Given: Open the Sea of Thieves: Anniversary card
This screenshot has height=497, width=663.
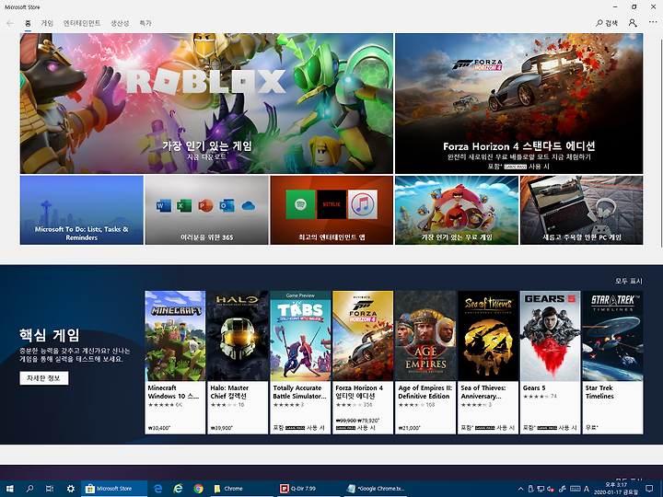Looking at the screenshot, I should pos(488,363).
